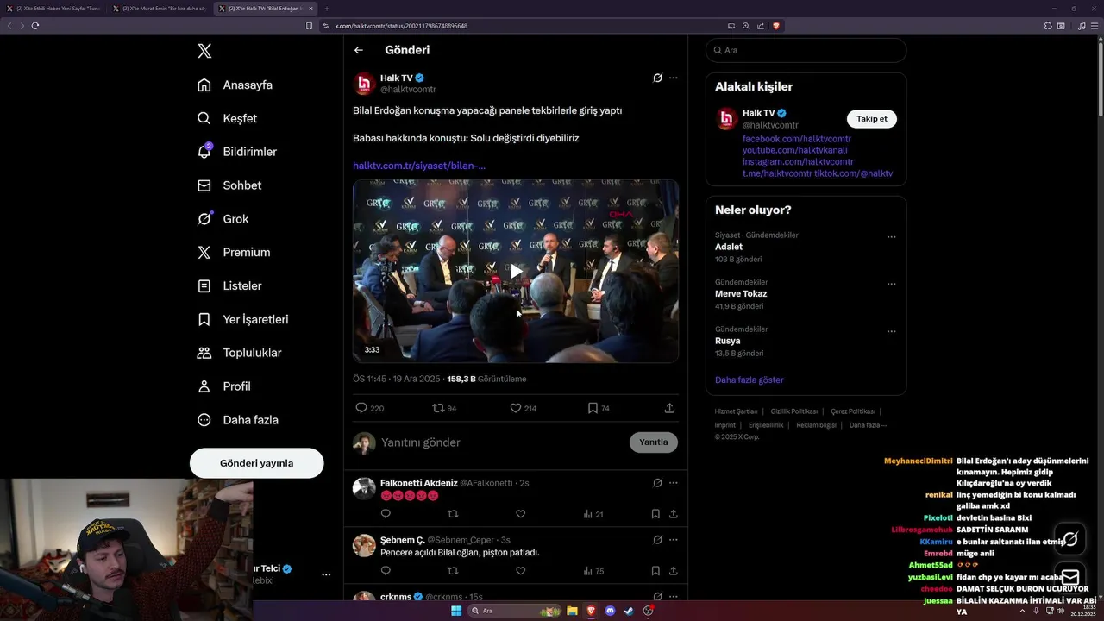Open Premium X icon in sidebar
Image resolution: width=1104 pixels, height=621 pixels.
204,253
